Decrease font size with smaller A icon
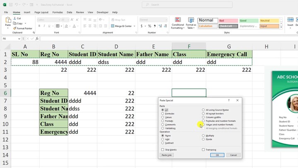298x168 pixels. (x=77, y=19)
